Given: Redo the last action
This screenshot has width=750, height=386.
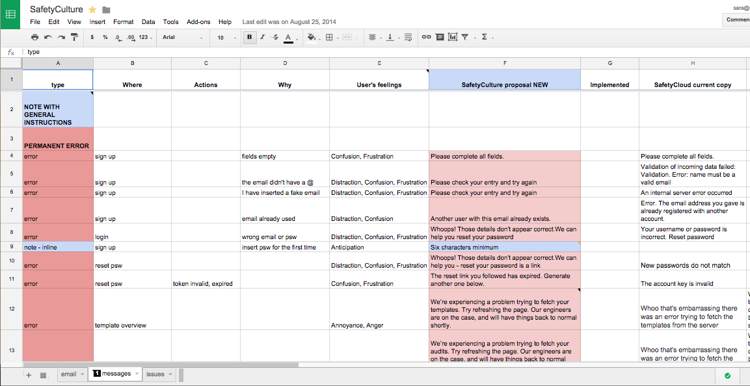Looking at the screenshot, I should coord(61,37).
